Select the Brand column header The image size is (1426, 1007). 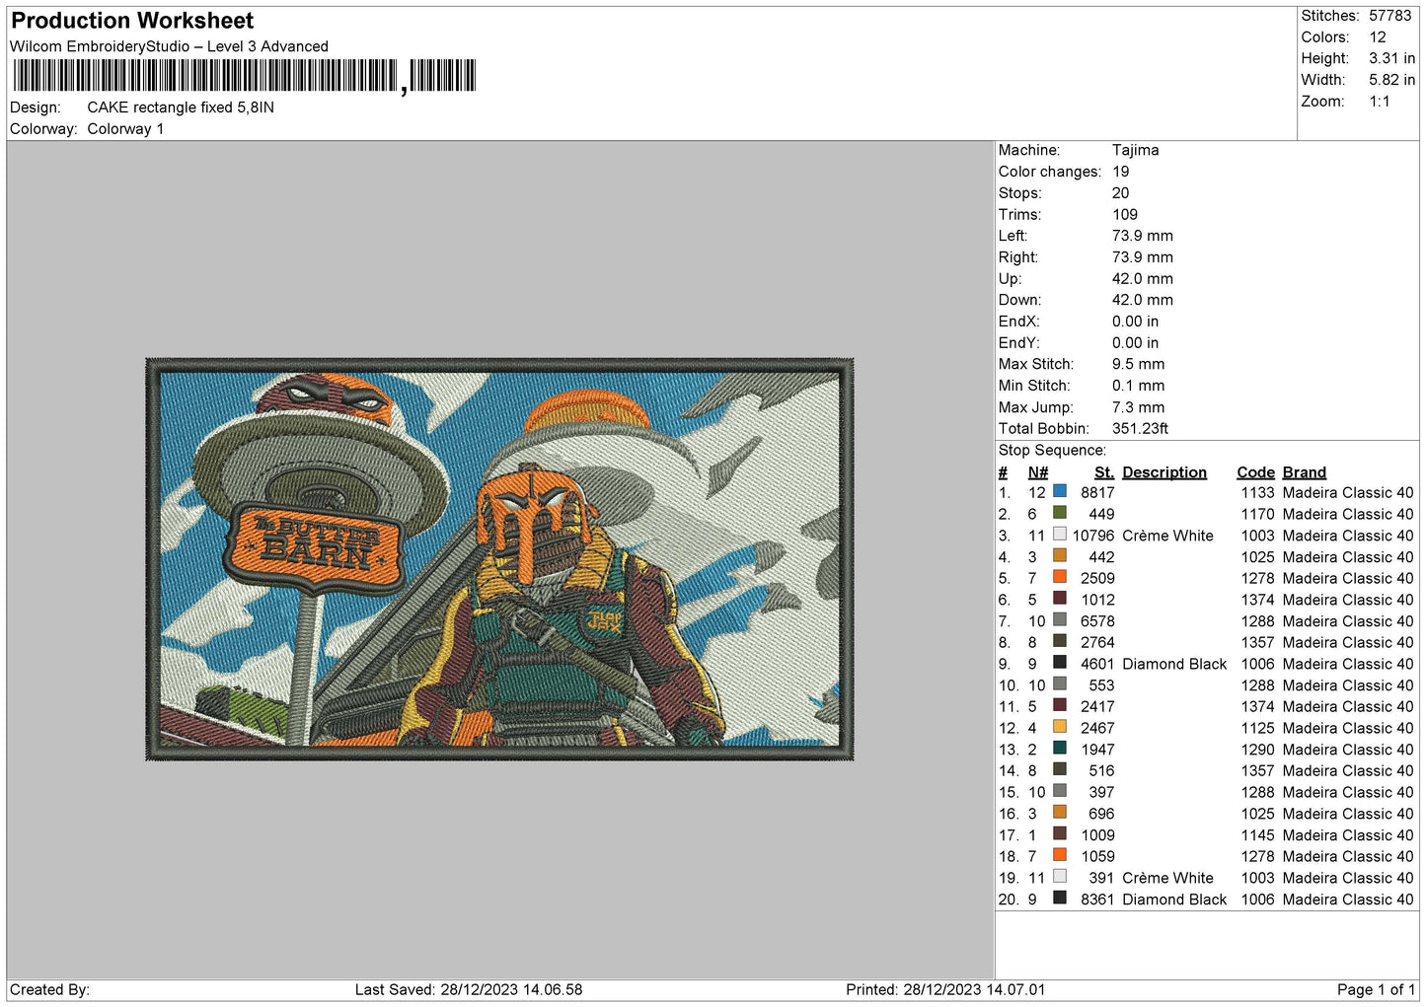(x=1305, y=472)
